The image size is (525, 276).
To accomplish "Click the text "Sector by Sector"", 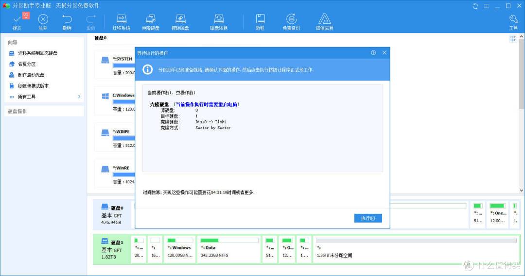I will coord(213,128).
